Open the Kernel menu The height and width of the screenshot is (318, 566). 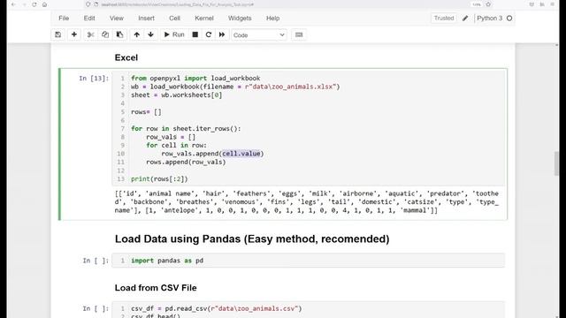204,18
